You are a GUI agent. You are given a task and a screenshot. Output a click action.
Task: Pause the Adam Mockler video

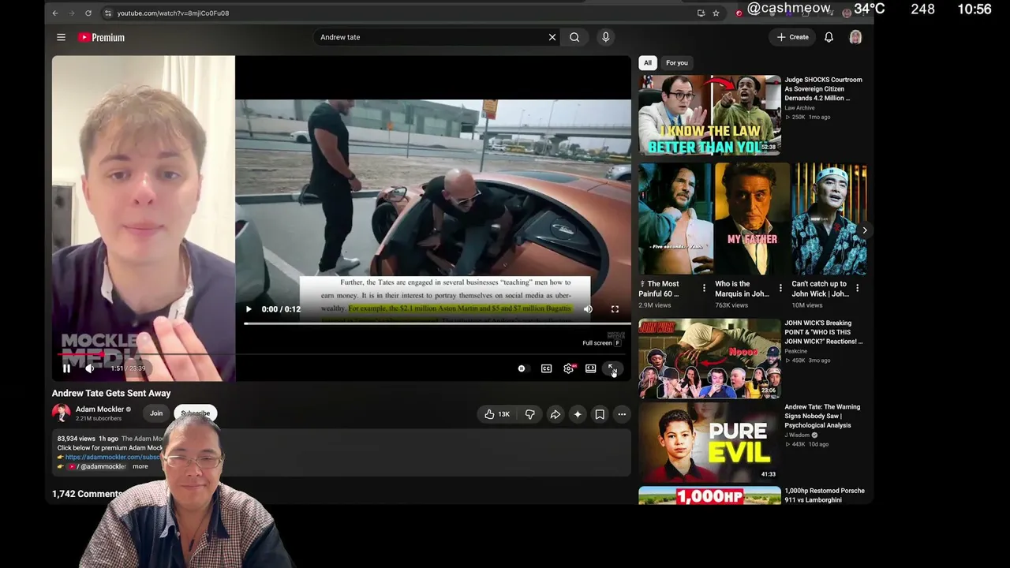click(x=66, y=368)
